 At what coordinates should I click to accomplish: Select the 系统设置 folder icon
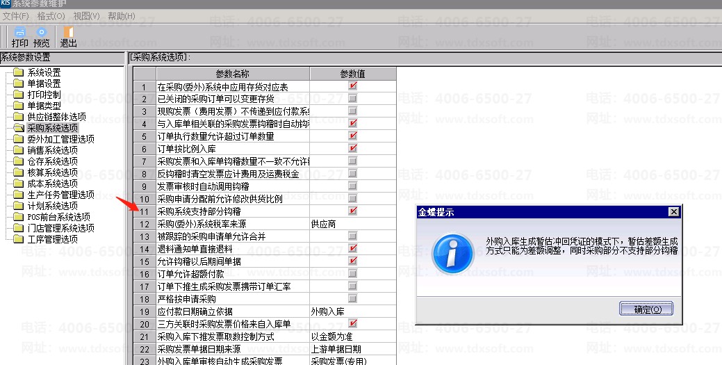[x=19, y=72]
